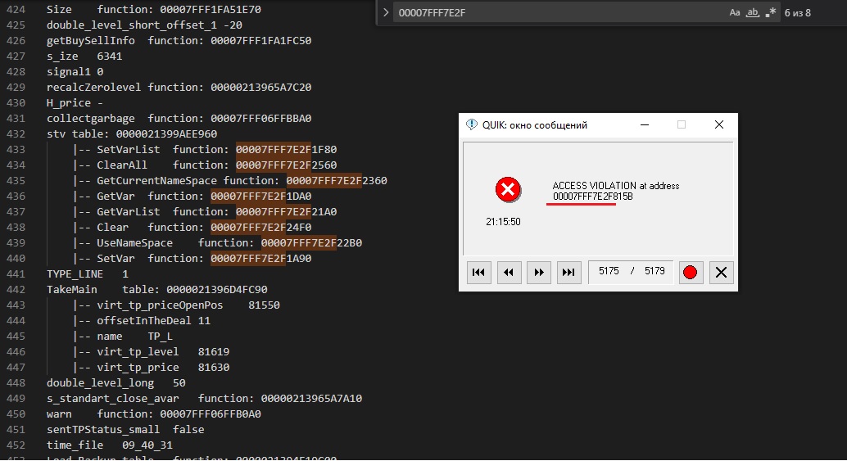Toggle Match Case in the find widget

pos(735,12)
